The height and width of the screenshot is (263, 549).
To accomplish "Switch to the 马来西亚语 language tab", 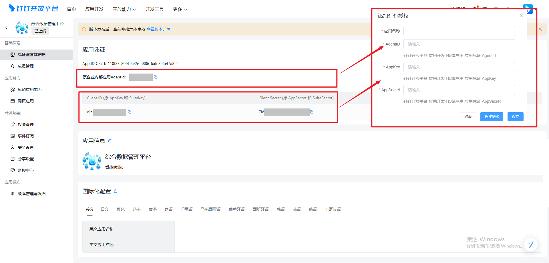I will (211, 209).
